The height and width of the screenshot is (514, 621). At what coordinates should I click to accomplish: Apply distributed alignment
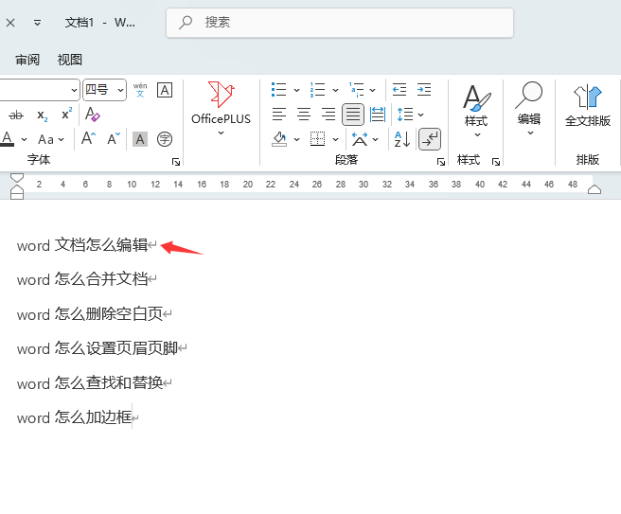point(378,115)
